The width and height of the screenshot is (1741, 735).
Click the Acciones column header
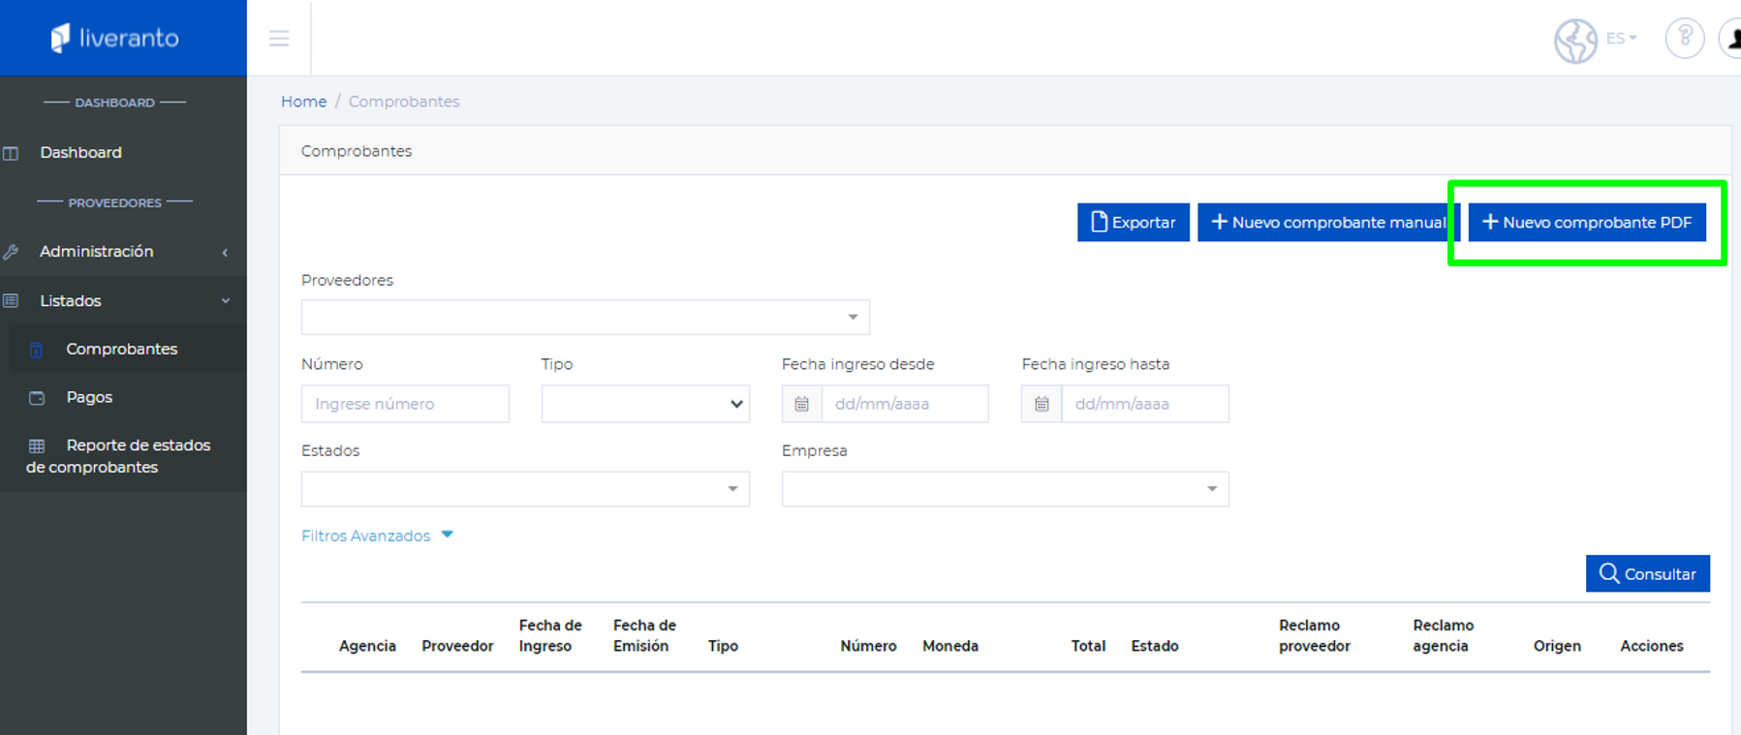(1652, 646)
